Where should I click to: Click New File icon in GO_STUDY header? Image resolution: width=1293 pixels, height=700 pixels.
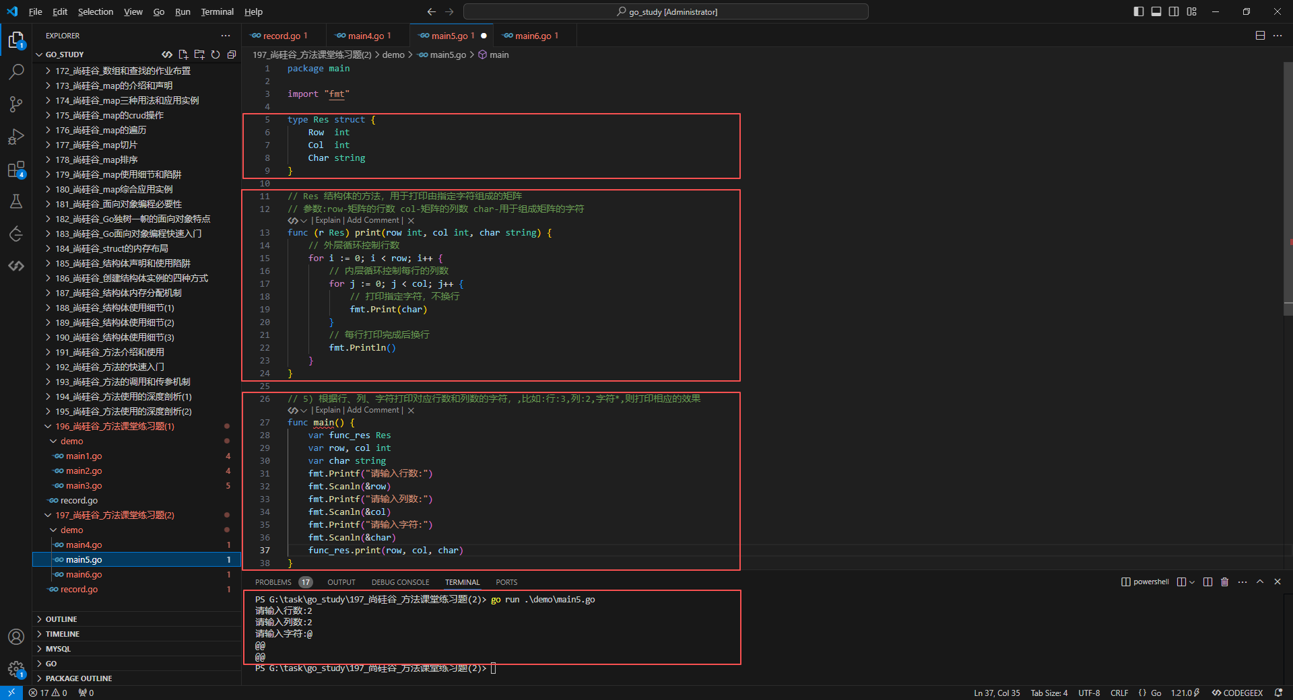(x=183, y=55)
